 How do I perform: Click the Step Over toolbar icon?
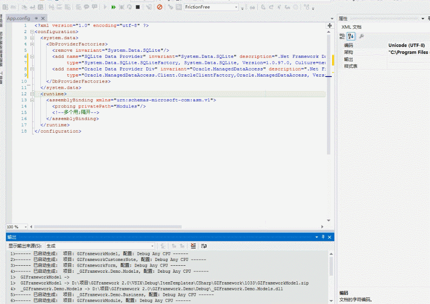[271, 7]
